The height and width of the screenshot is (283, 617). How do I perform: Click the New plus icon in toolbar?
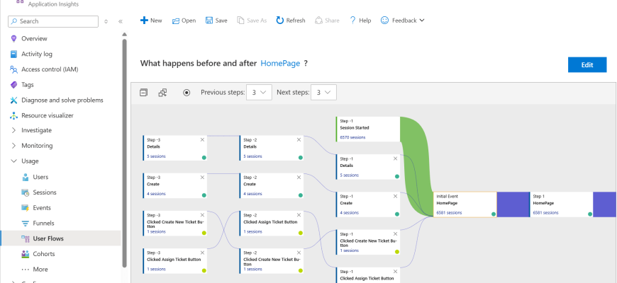[144, 21]
